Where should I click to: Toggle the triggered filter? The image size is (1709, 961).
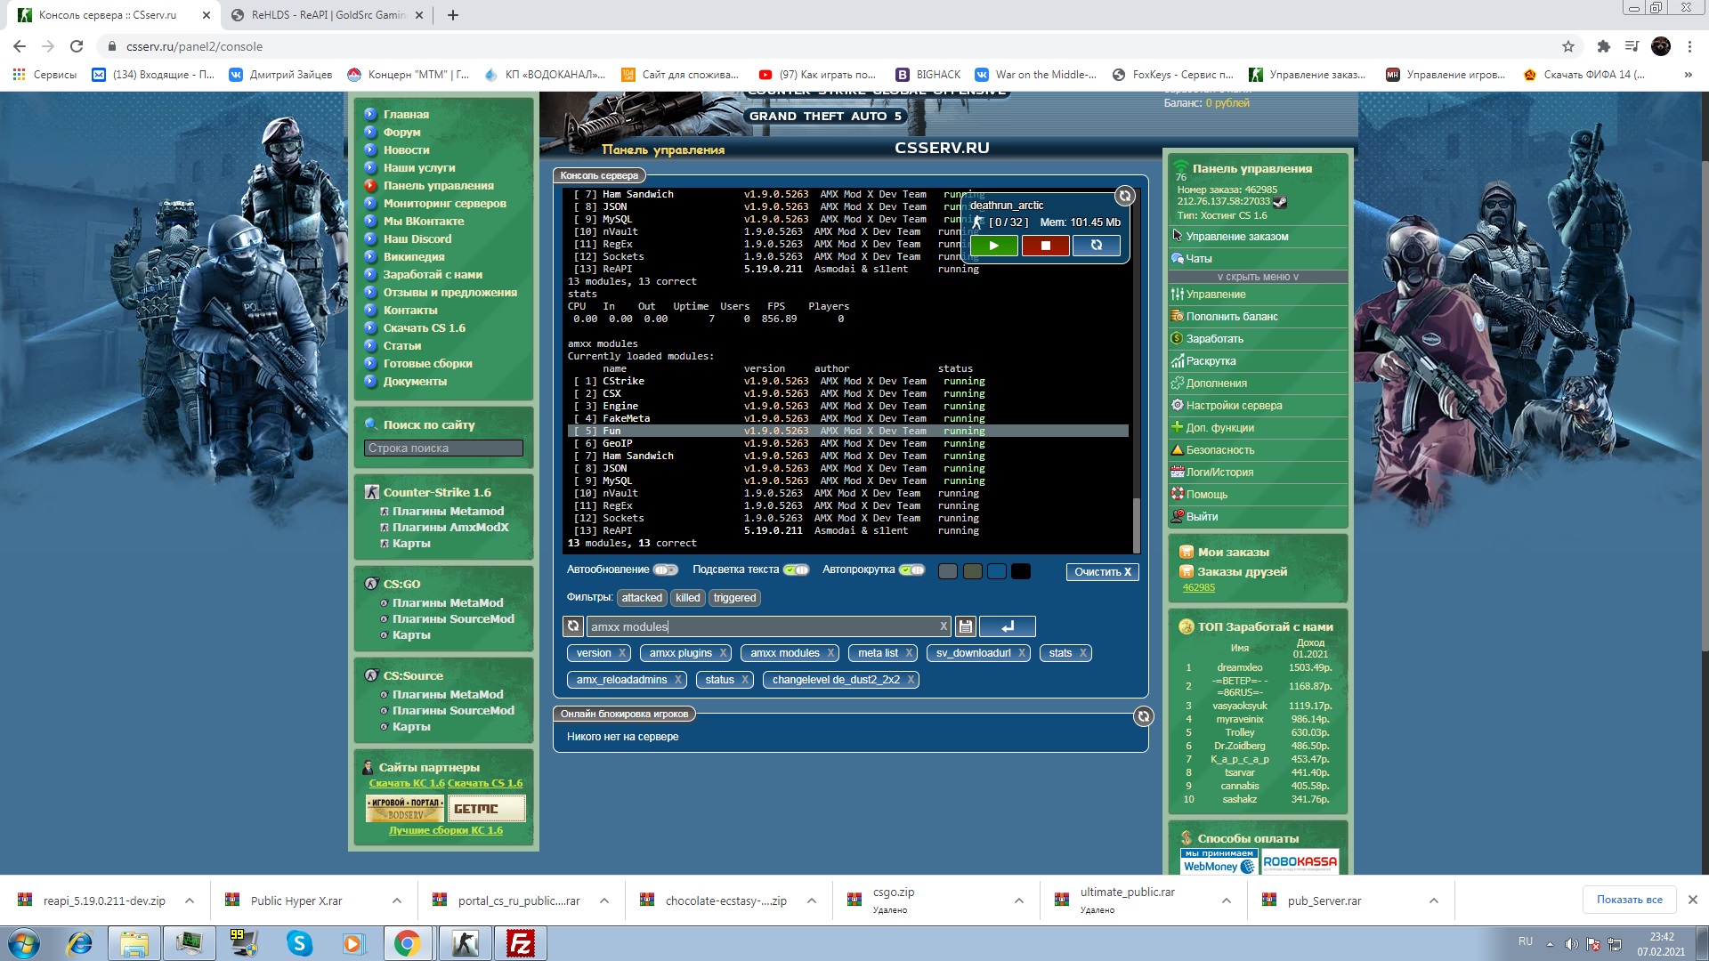[734, 598]
